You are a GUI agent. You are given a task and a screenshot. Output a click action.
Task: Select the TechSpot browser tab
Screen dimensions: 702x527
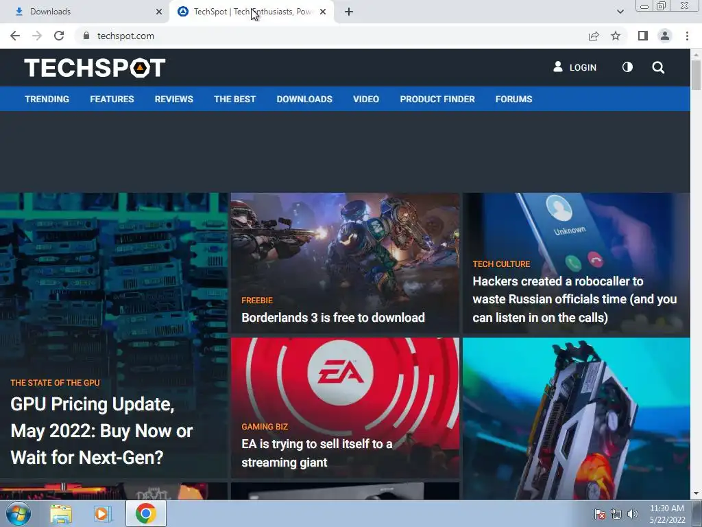(251, 12)
